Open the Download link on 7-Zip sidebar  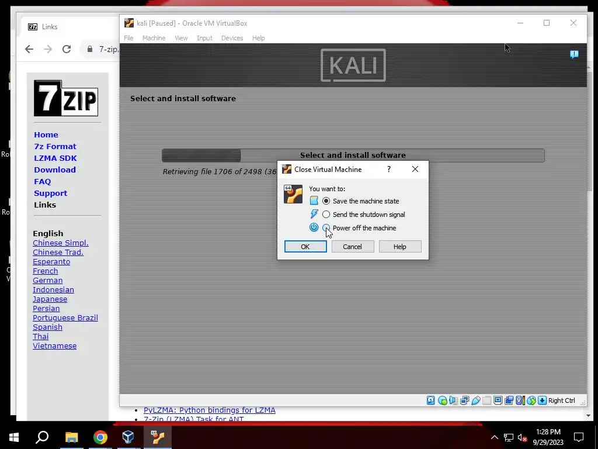[55, 170]
